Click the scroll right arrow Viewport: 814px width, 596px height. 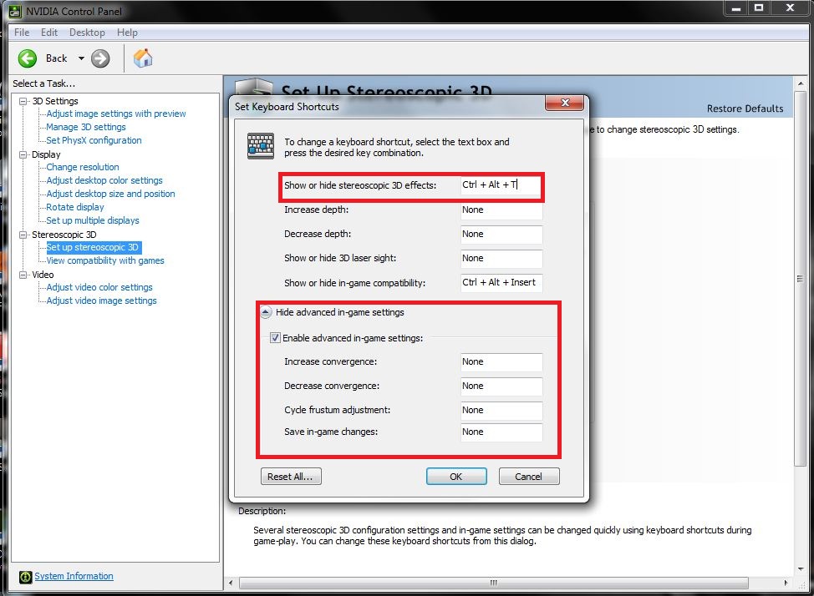(x=786, y=583)
